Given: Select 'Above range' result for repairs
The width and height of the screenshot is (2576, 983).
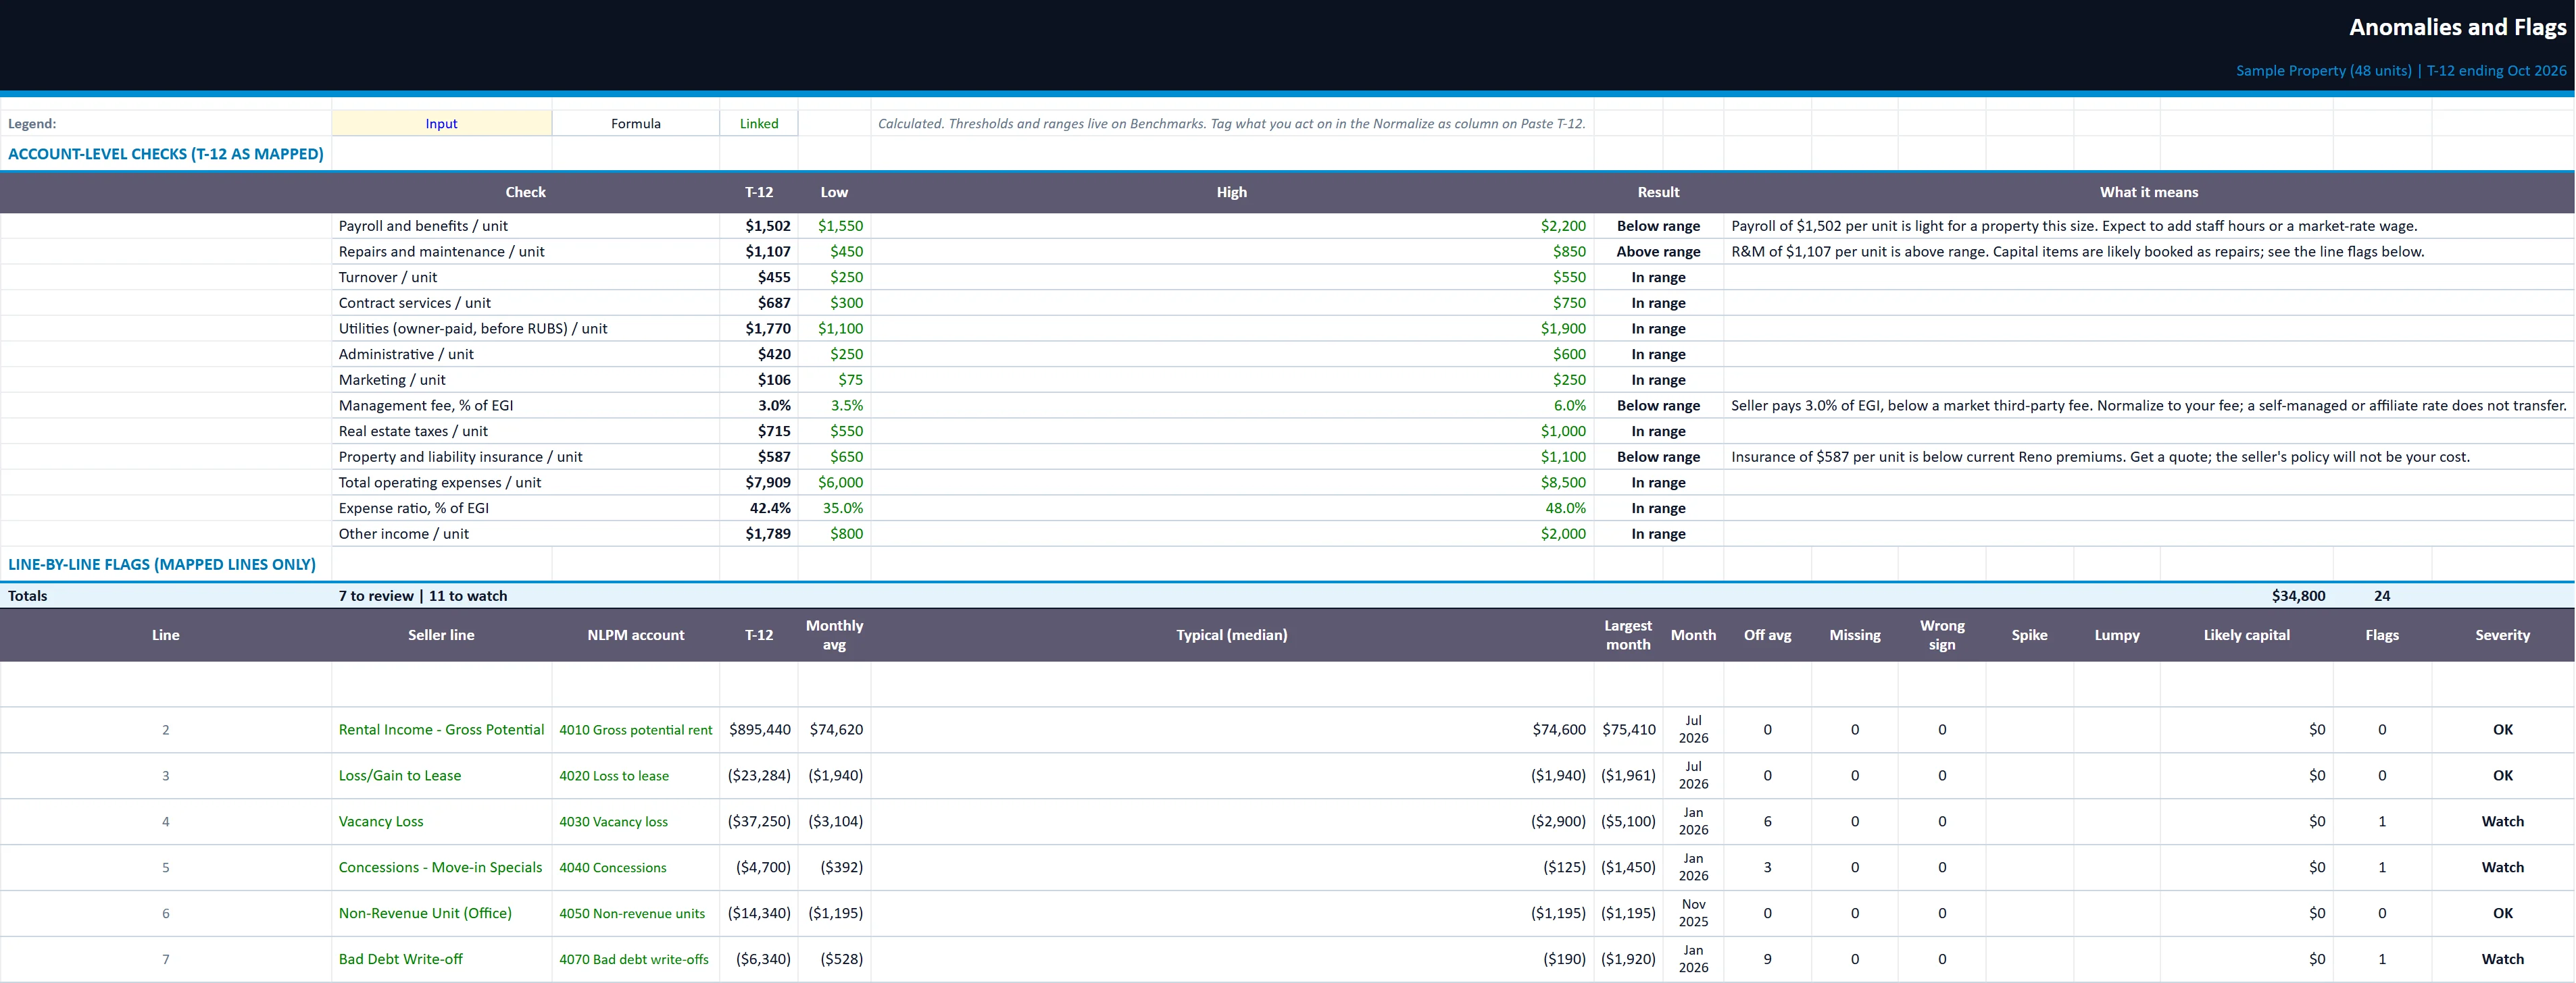Looking at the screenshot, I should 1658,252.
